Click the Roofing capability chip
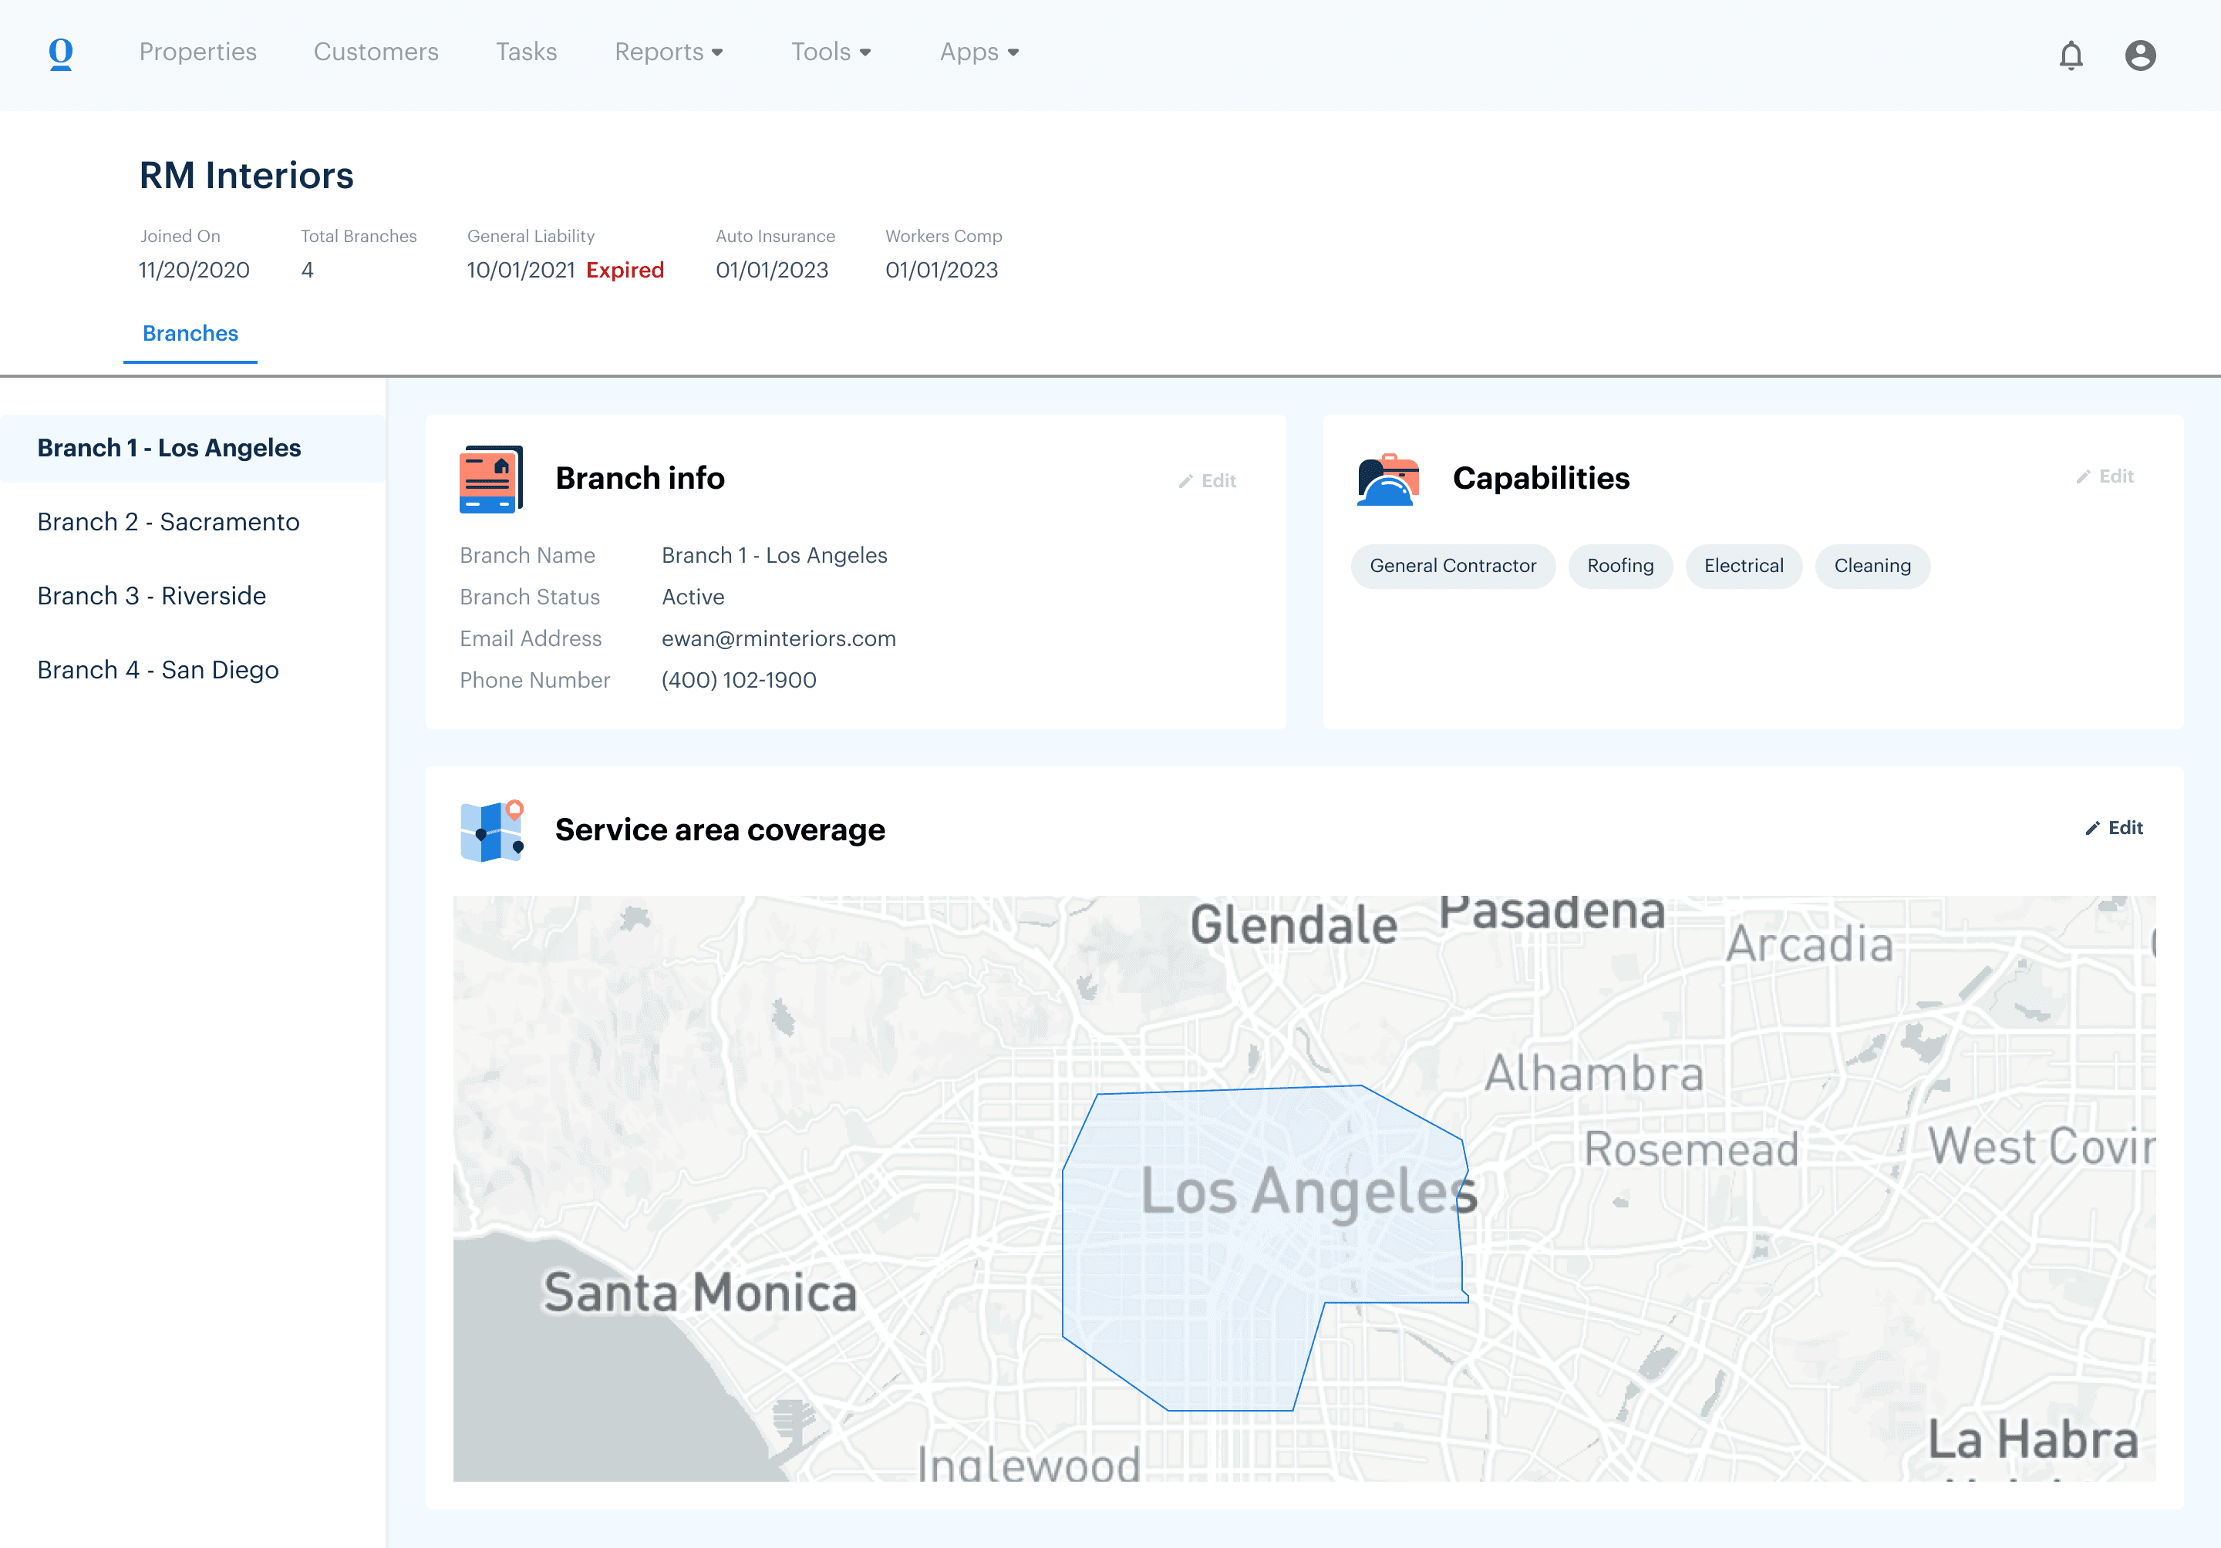The width and height of the screenshot is (2221, 1548). point(1619,566)
